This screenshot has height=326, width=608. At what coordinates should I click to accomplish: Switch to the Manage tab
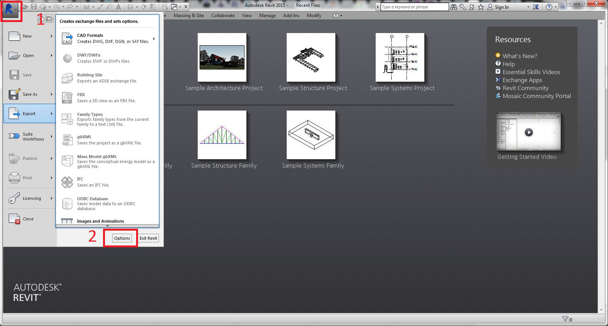267,16
